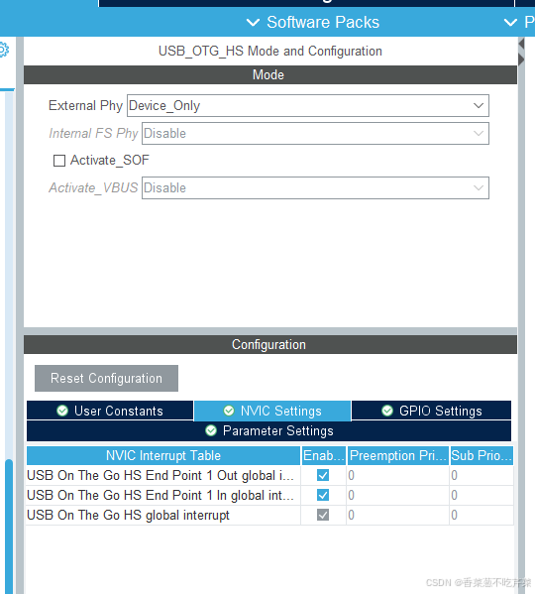
Task: Switch to the User Constants tab
Action: click(110, 411)
